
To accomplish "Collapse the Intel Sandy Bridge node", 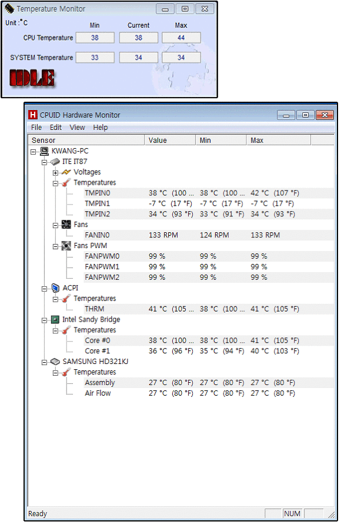I will [x=44, y=320].
